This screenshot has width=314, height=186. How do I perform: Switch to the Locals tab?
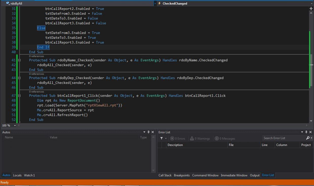coord(17,175)
